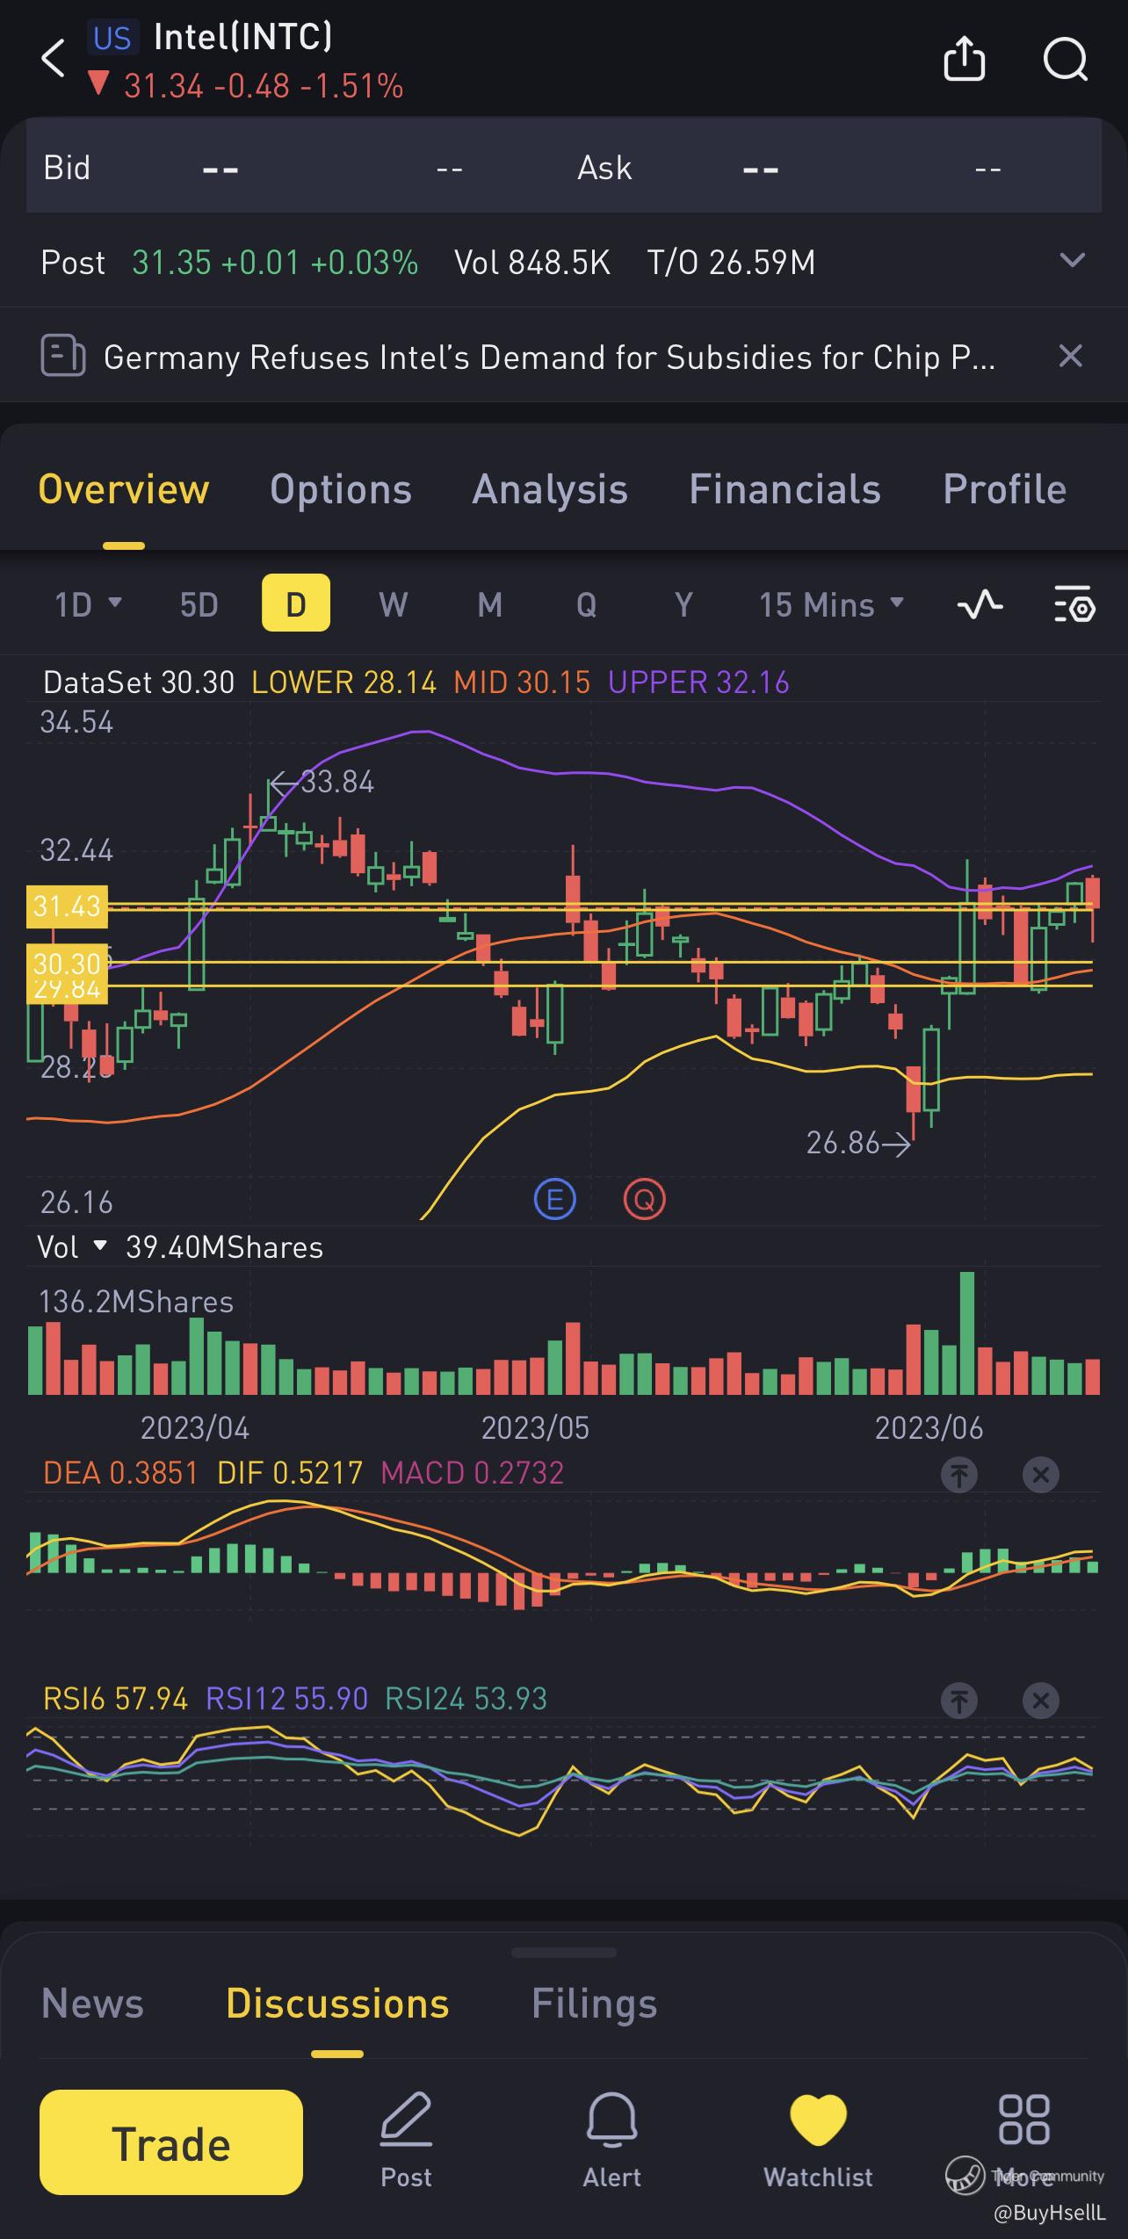Tap the share icon in the header
1128x2239 pixels.
[x=964, y=59]
